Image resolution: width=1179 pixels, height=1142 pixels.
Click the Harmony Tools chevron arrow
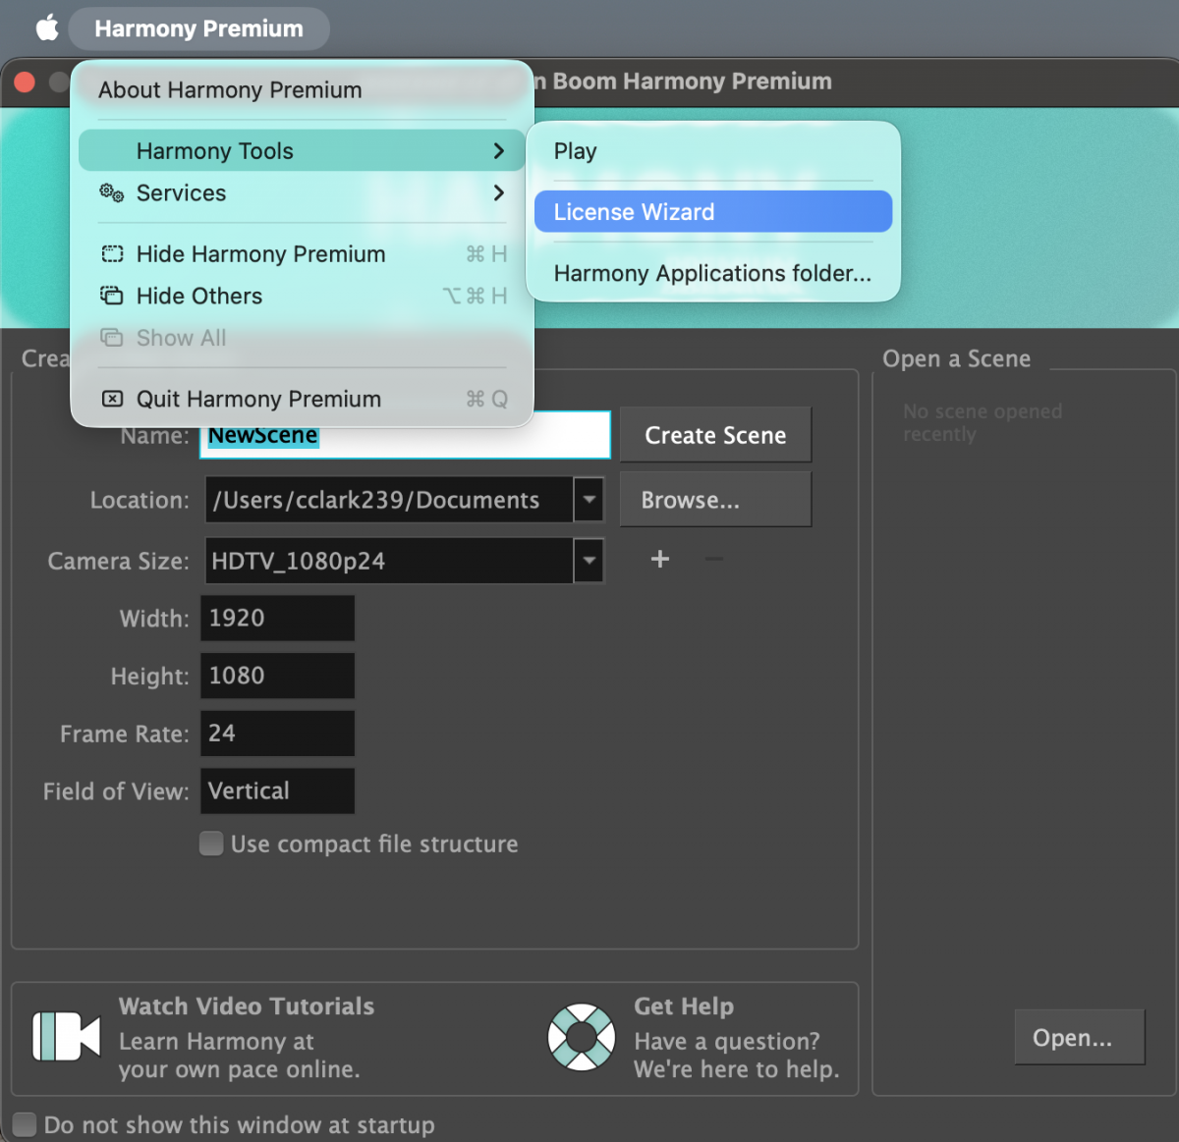pyautogui.click(x=499, y=151)
